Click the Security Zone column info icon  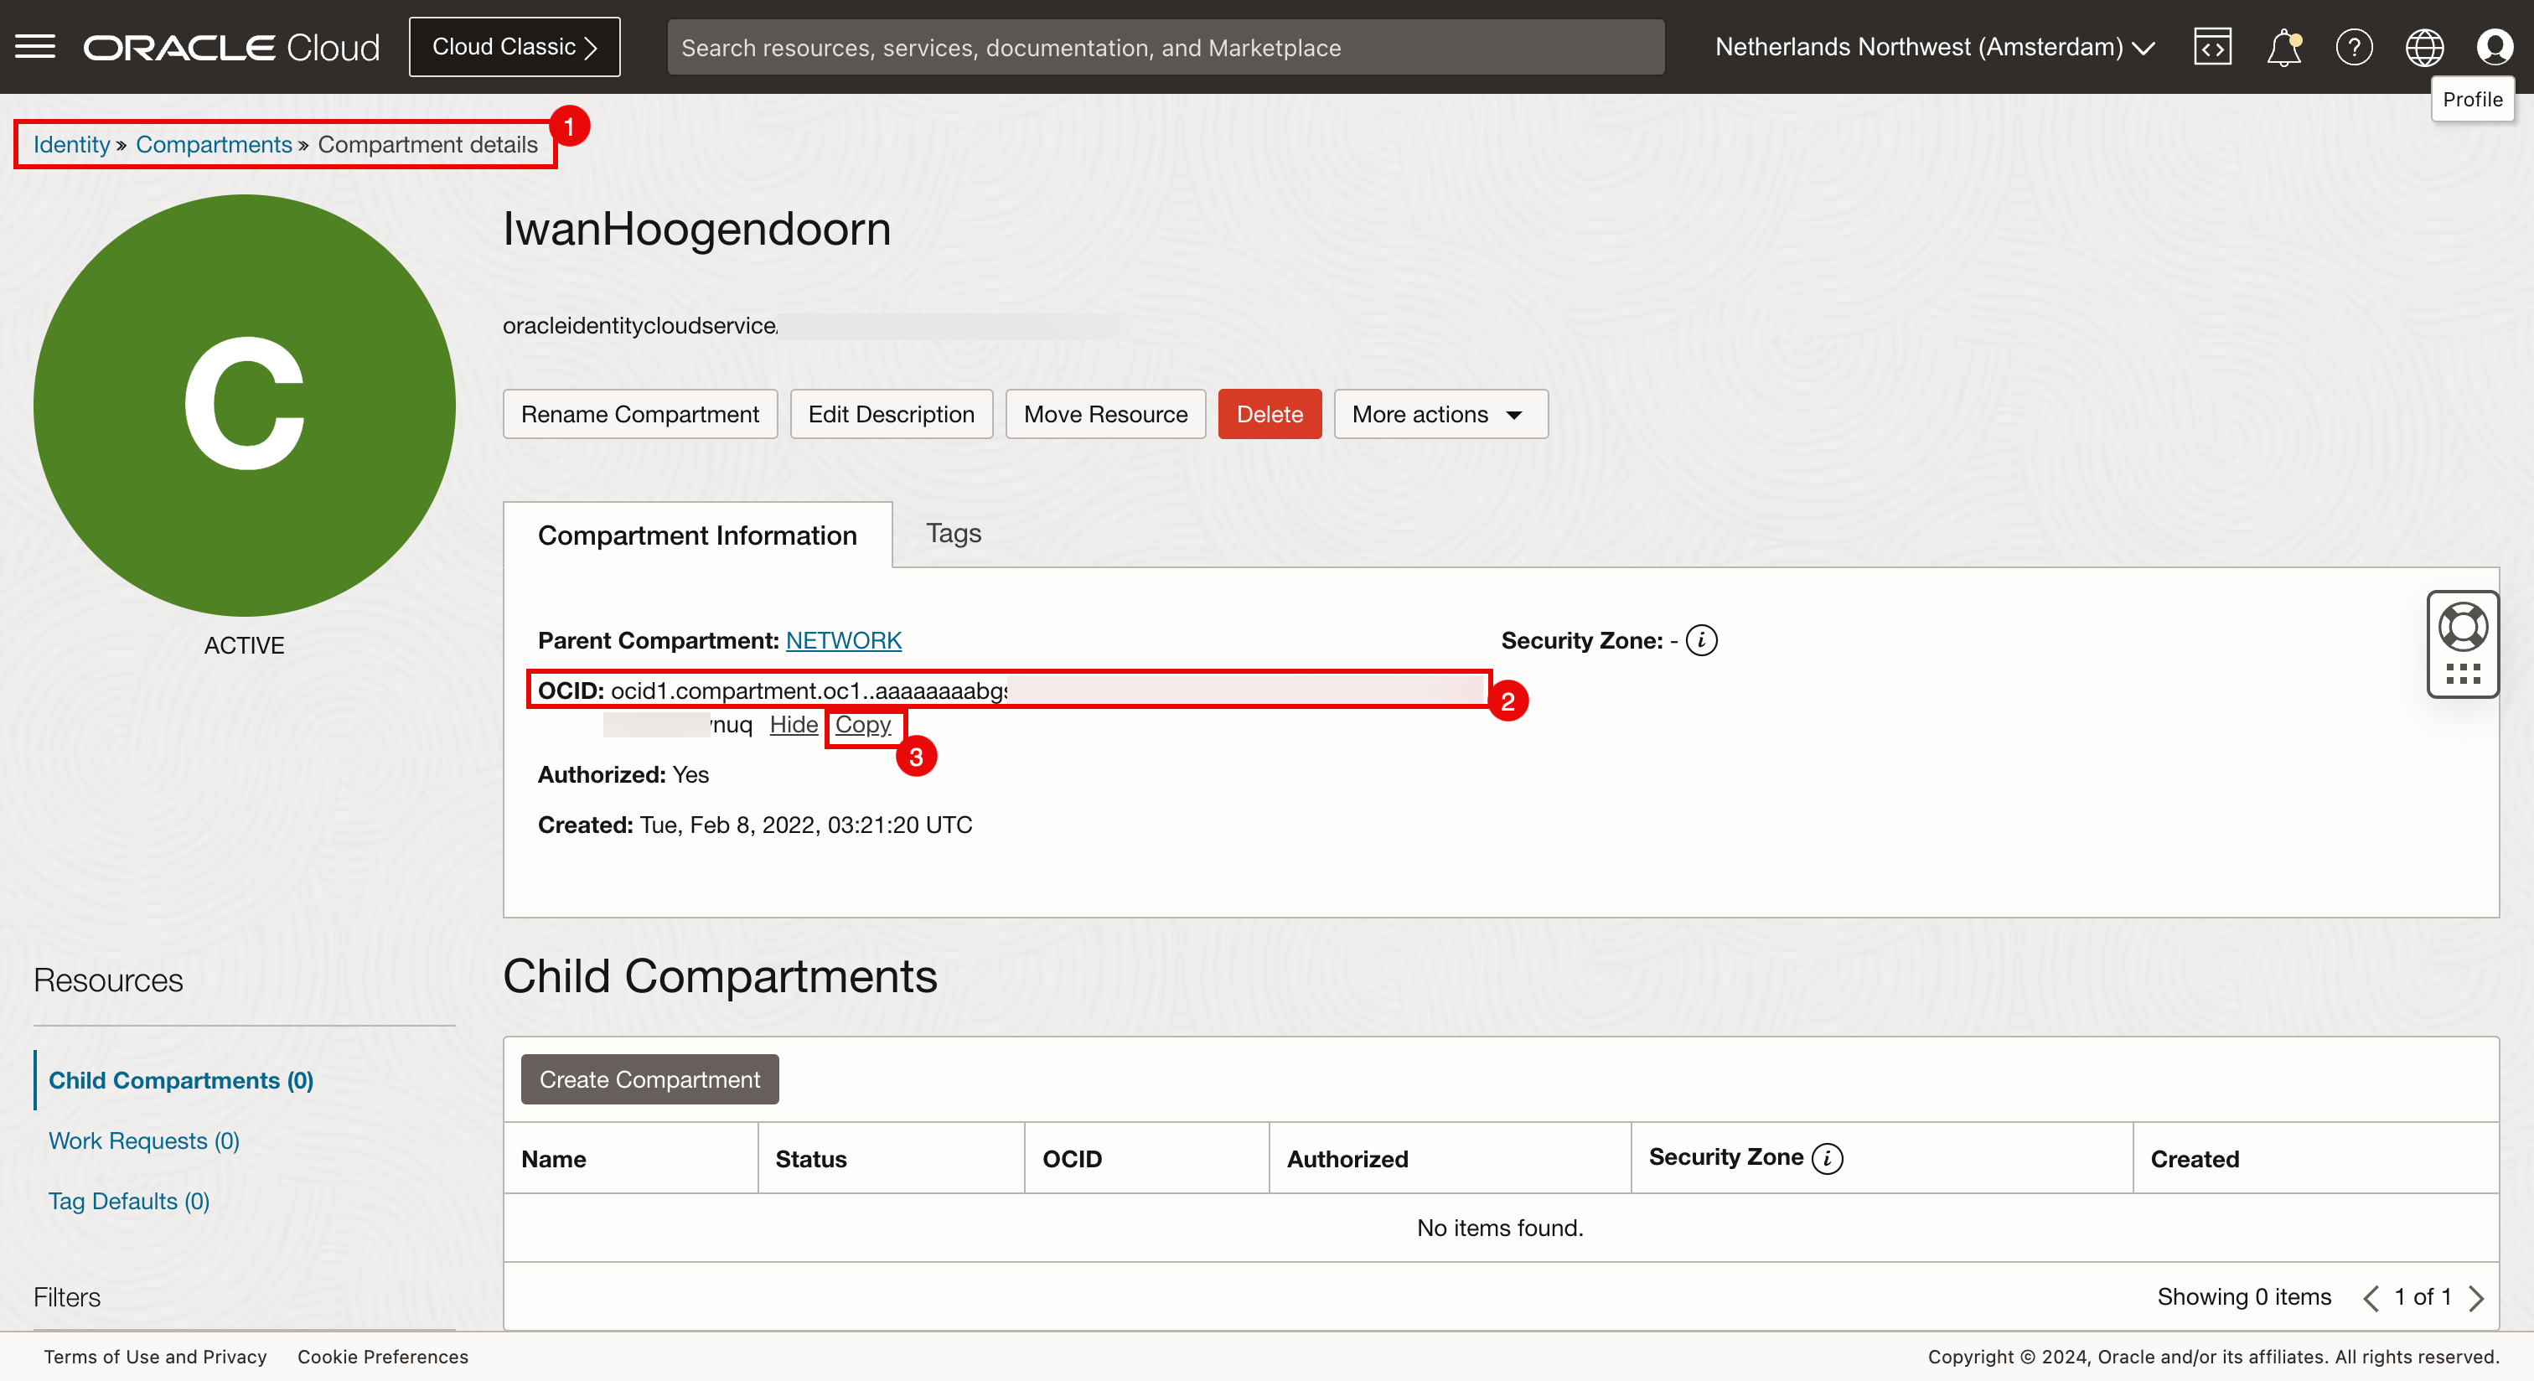[1828, 1158]
